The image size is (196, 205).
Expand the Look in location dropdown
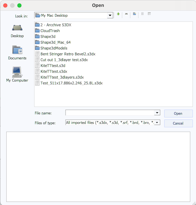click(x=110, y=15)
